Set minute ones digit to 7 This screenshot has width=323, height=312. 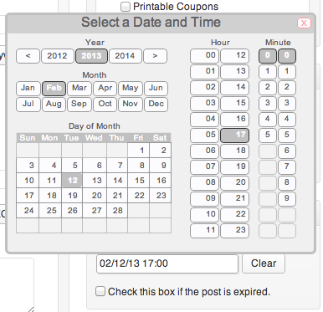click(x=287, y=167)
